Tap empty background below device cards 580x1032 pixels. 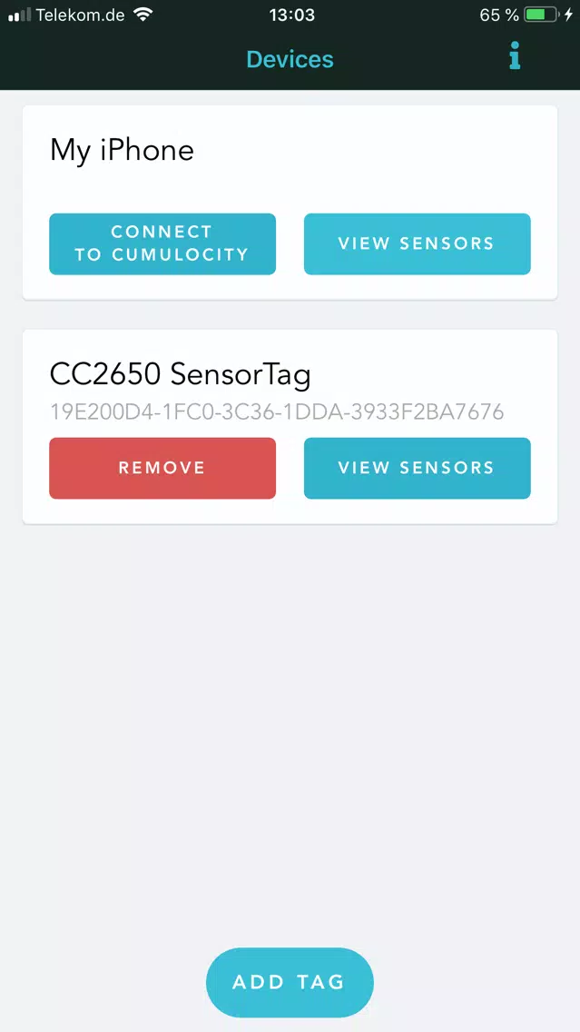(290, 724)
